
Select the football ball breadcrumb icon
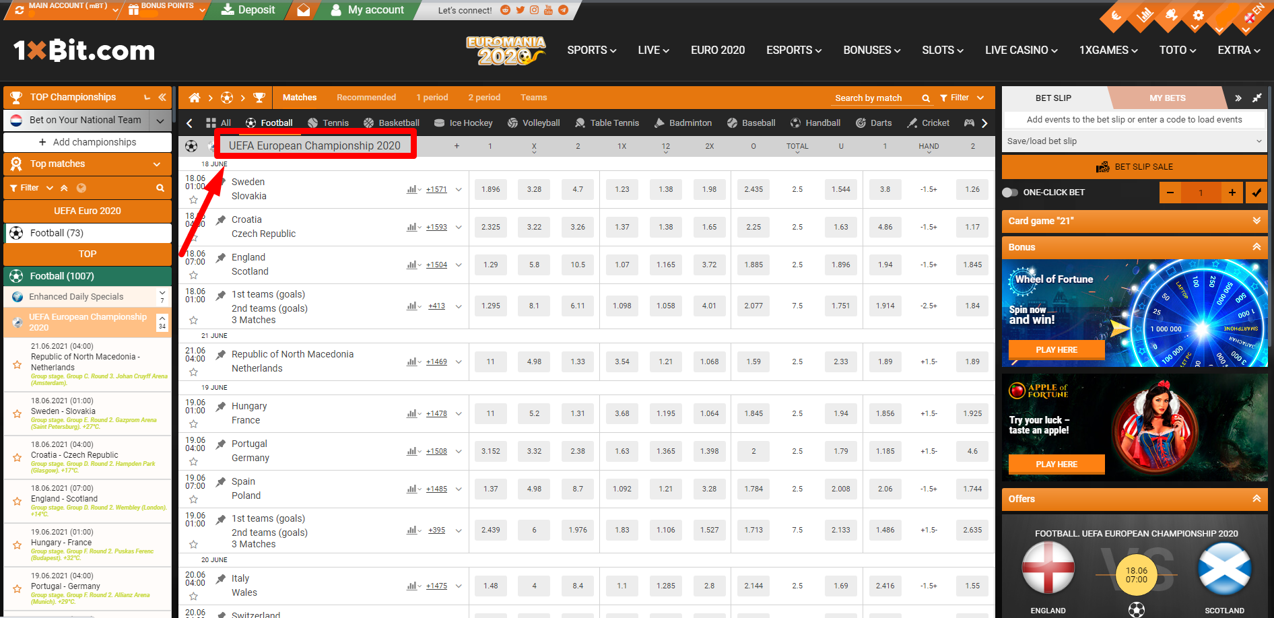click(x=227, y=98)
